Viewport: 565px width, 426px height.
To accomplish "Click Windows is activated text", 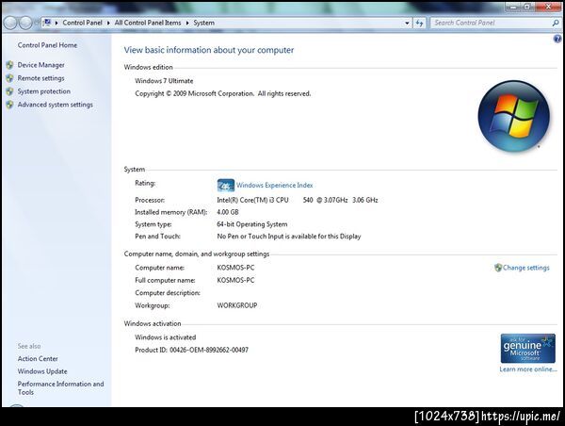I will pyautogui.click(x=166, y=337).
